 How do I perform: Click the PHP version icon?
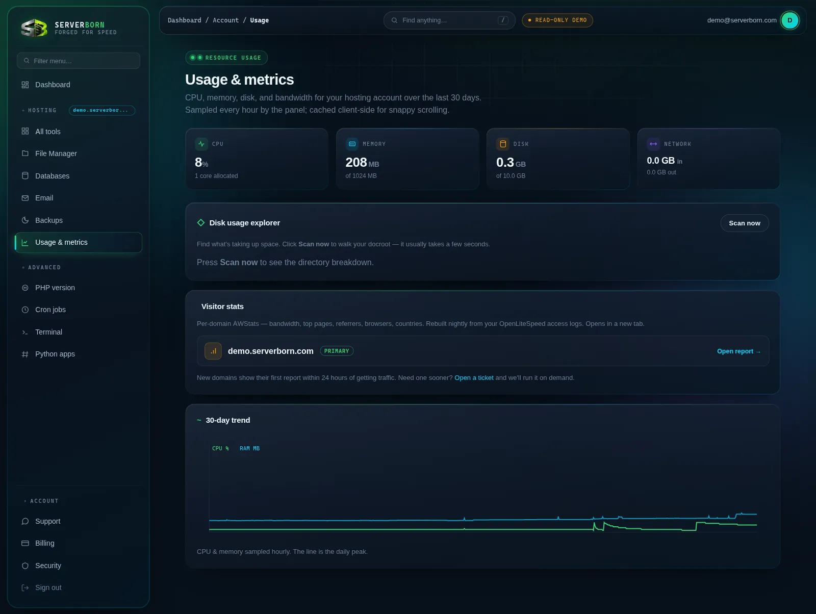[x=25, y=288]
